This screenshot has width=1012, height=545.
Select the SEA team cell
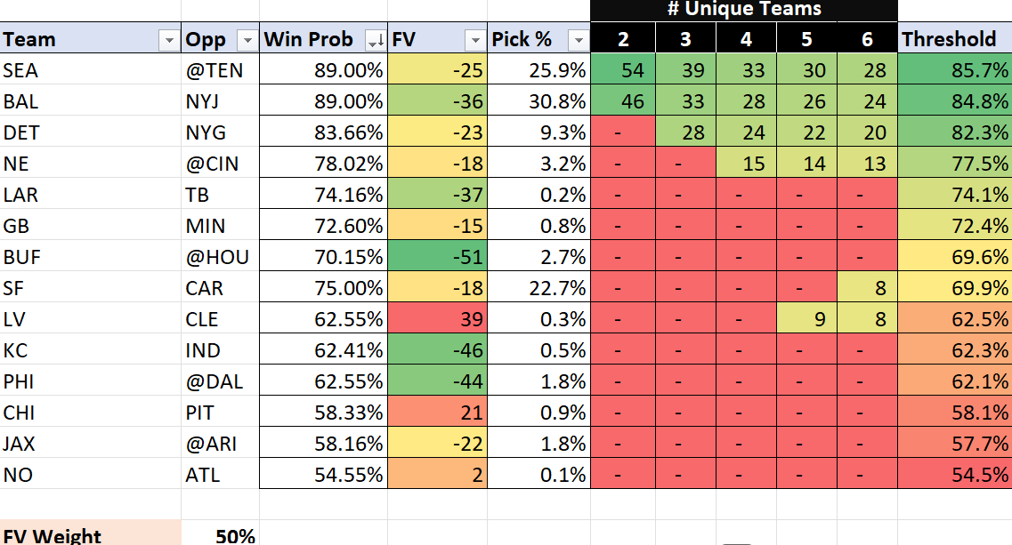click(x=91, y=70)
